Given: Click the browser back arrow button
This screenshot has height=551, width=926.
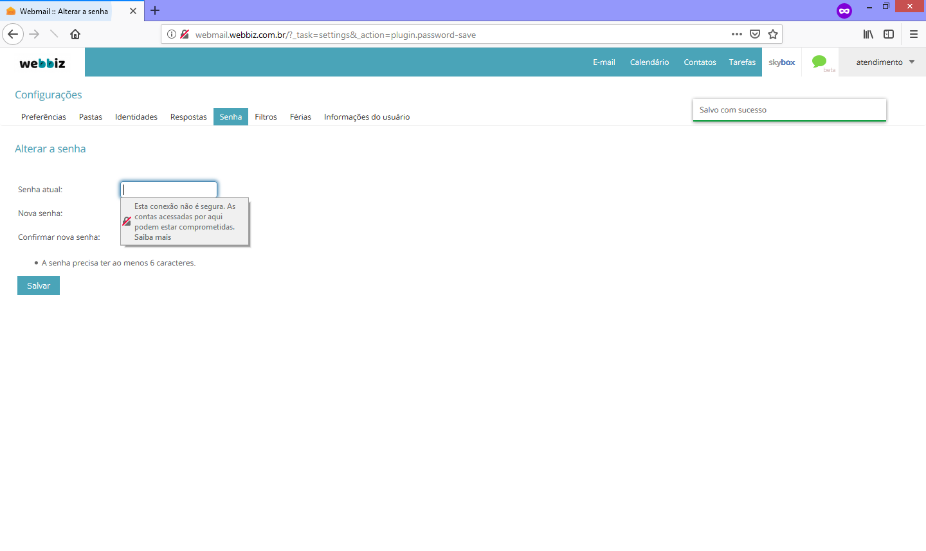Looking at the screenshot, I should click(13, 34).
